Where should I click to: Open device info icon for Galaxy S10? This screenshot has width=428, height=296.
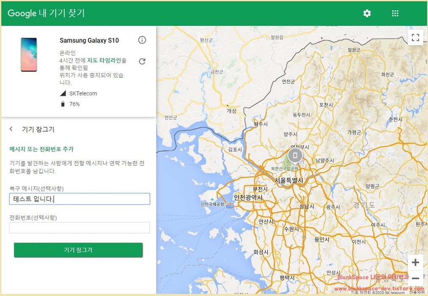(x=142, y=40)
